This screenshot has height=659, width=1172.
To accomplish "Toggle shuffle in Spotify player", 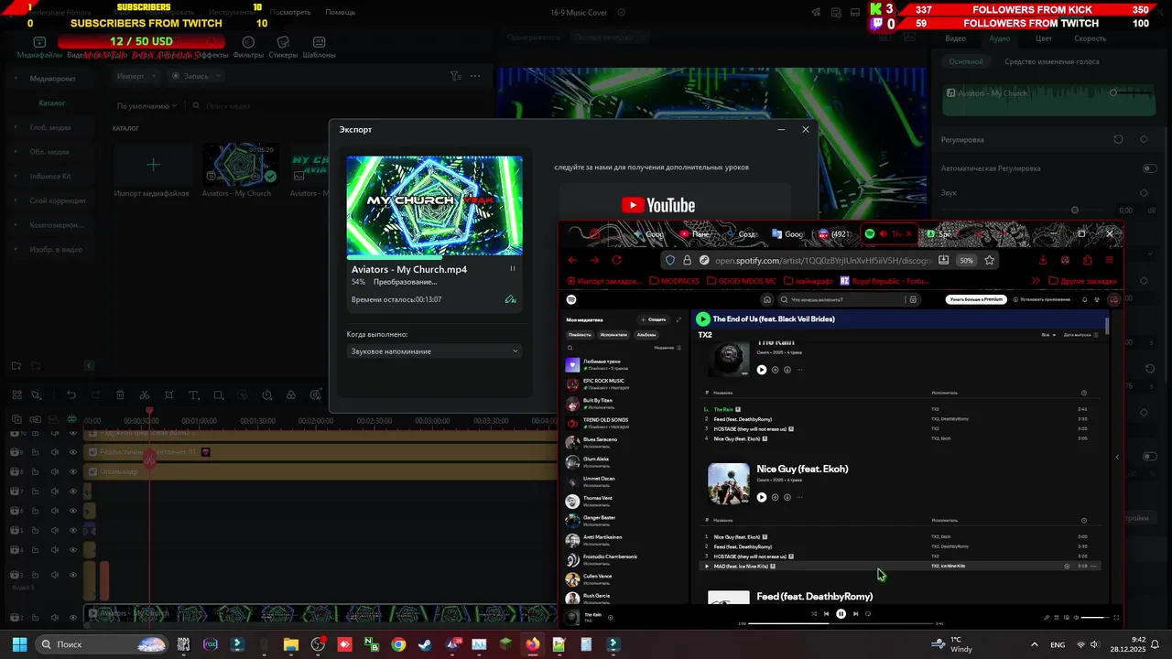I will (814, 614).
